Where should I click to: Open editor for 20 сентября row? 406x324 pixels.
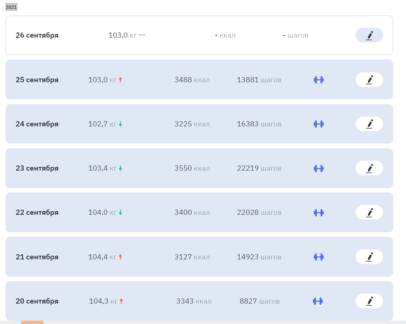[369, 301]
